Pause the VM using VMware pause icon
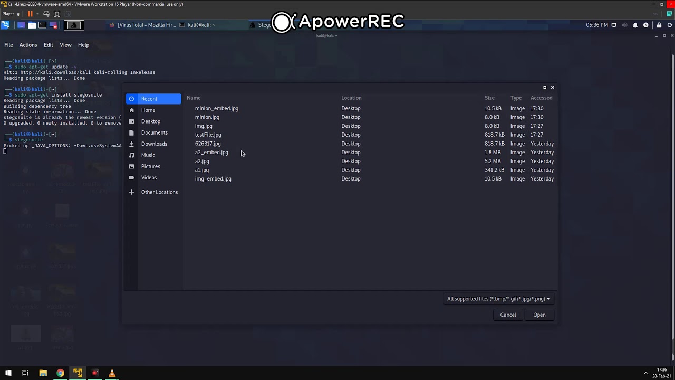Viewport: 675px width, 380px height. click(x=30, y=14)
